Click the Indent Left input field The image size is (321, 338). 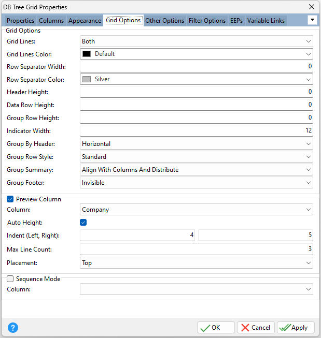[x=137, y=235]
